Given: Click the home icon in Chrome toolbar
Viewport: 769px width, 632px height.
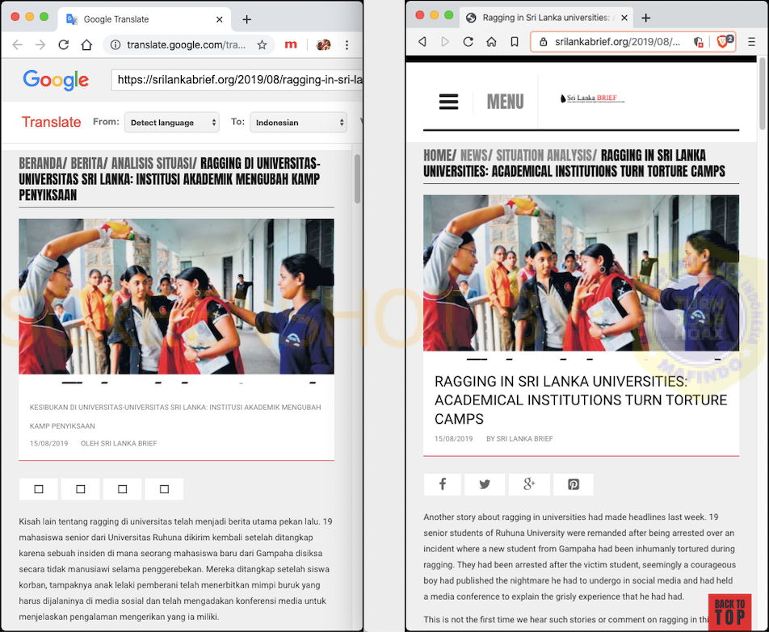Looking at the screenshot, I should pos(86,45).
